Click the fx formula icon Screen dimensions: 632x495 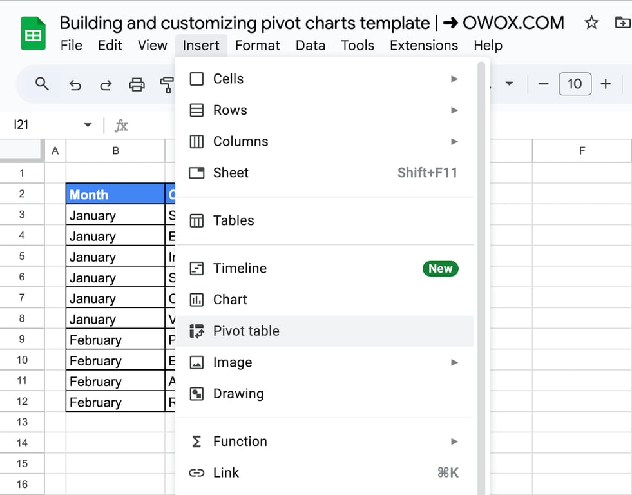click(x=121, y=126)
